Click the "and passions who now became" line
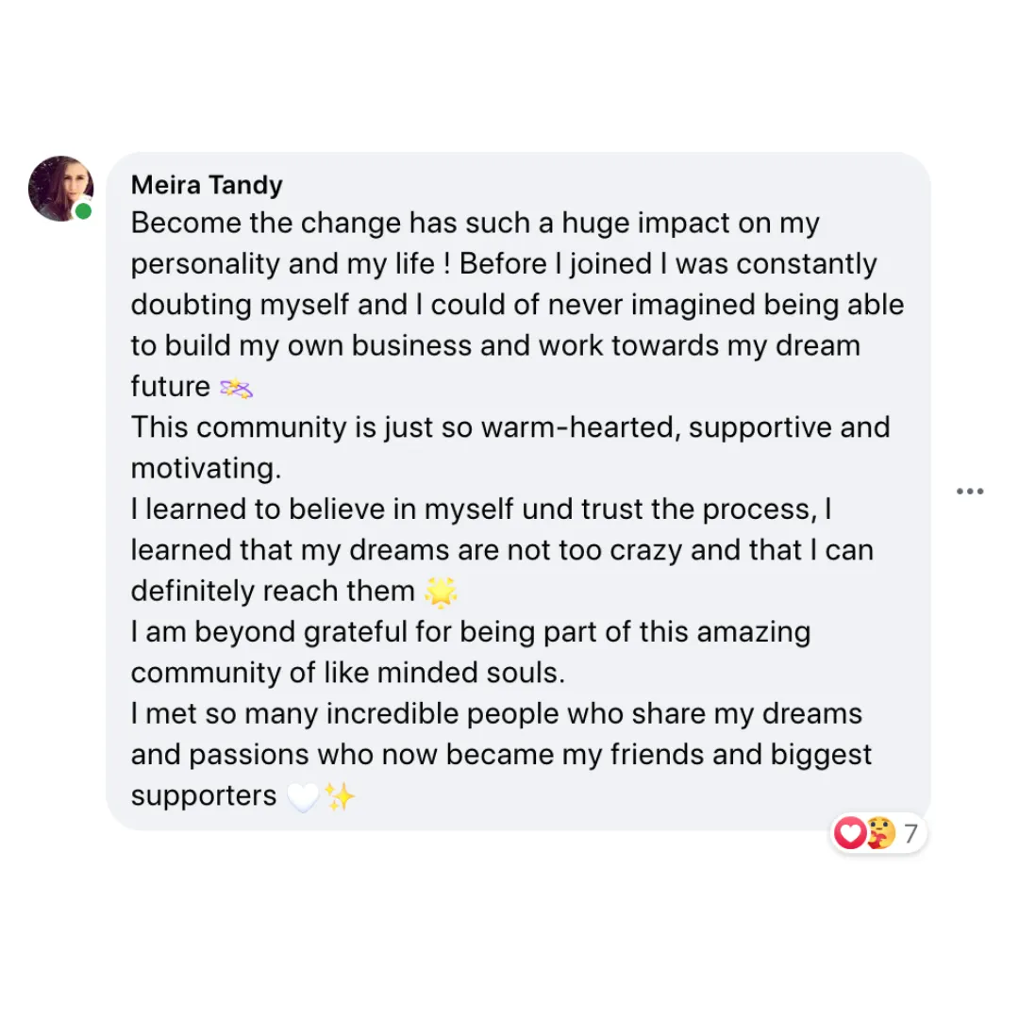The image size is (1019, 1019). tap(501, 755)
